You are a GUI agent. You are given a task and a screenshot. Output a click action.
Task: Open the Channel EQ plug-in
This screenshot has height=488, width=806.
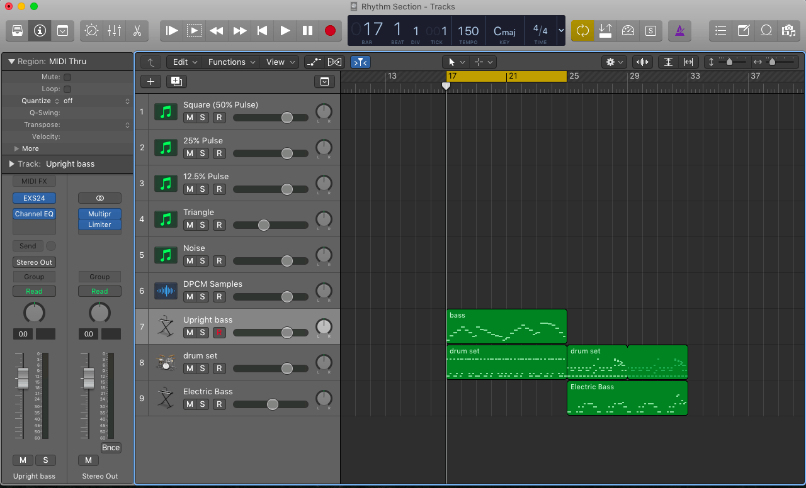pos(34,214)
